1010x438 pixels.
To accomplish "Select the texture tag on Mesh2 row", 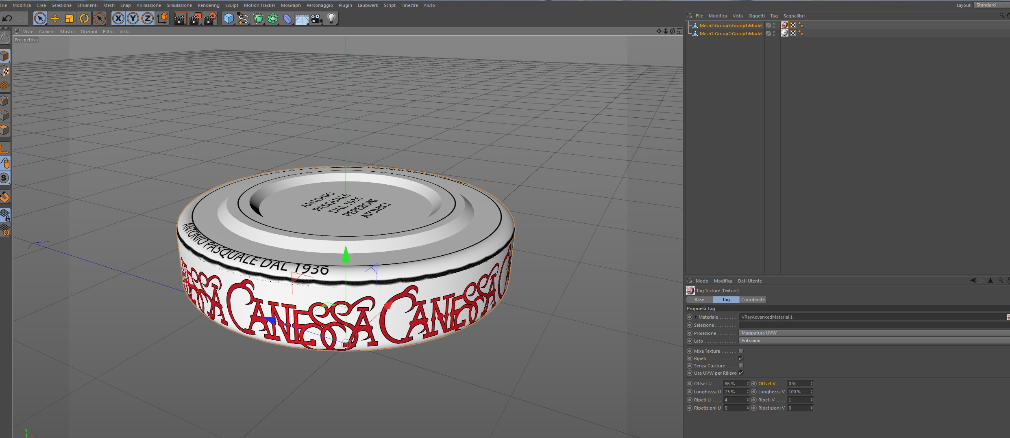I will 785,25.
